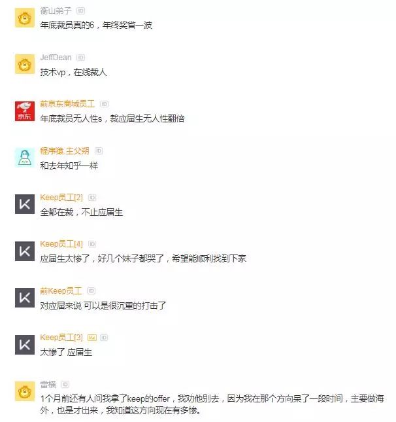Click the Keep logo avatar of Keep员工[2]
Viewport: 396px width, 422px height.
click(25, 204)
